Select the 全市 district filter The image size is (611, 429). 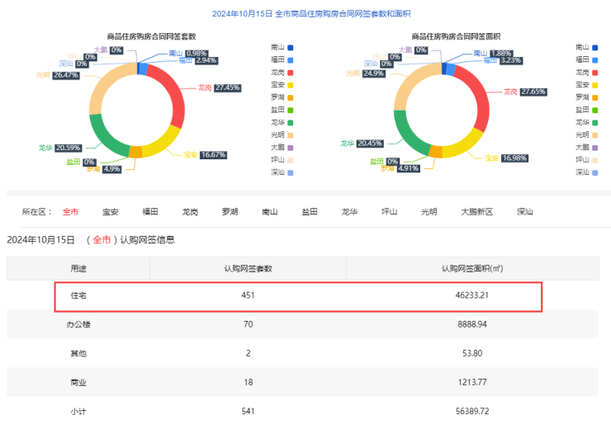click(x=71, y=212)
